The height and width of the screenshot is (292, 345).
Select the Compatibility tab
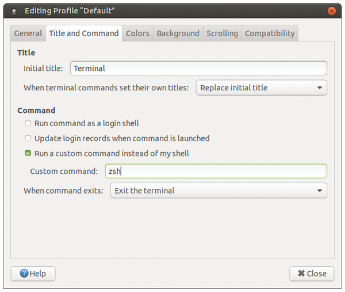tap(270, 33)
